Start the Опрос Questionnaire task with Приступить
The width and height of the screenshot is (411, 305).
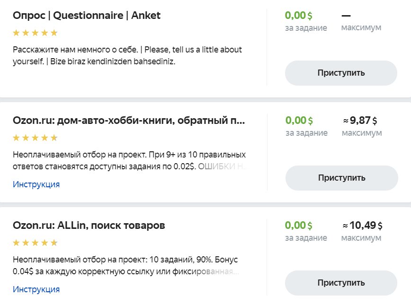341,73
